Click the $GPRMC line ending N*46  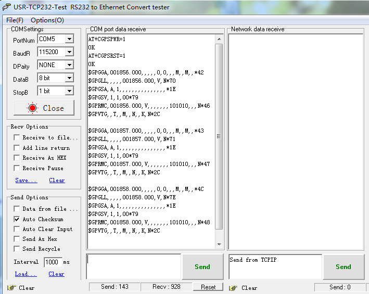[x=149, y=106]
